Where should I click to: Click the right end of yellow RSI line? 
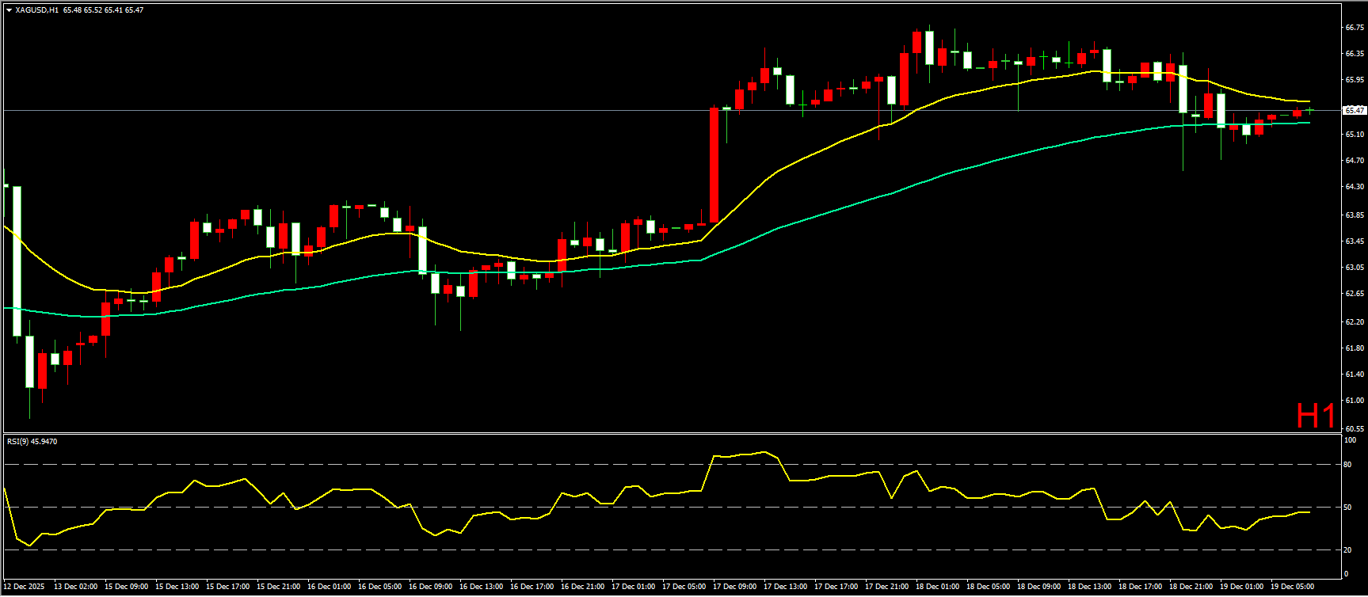1308,512
